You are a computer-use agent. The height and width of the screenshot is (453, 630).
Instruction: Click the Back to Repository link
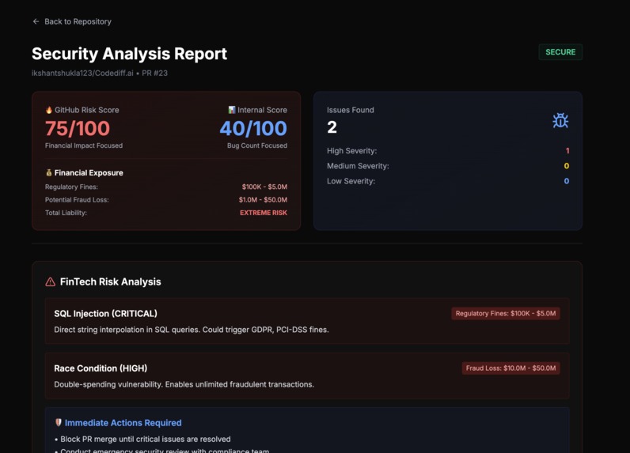coord(71,21)
